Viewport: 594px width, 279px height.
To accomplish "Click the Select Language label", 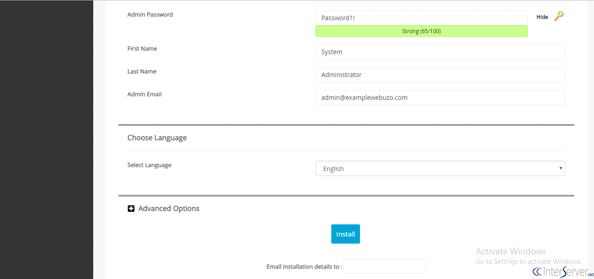I will [149, 165].
